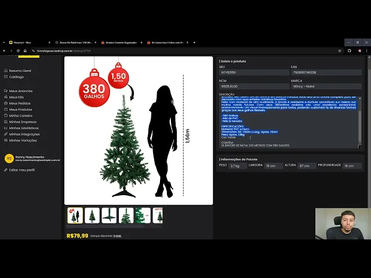Click the PESO field showing 2.7 kg
Image resolution: width=371 pixels, height=278 pixels.
pyautogui.click(x=238, y=166)
